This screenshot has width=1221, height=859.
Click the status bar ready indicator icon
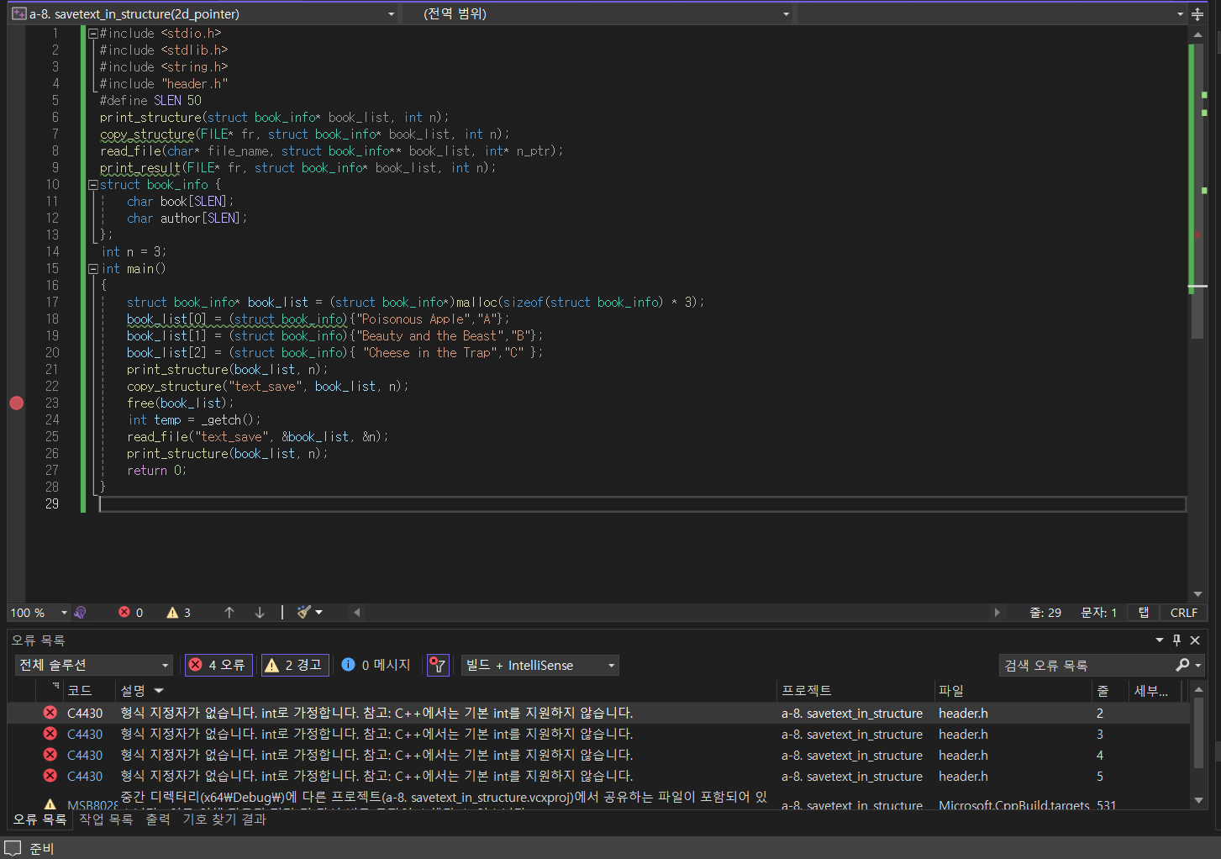13,848
